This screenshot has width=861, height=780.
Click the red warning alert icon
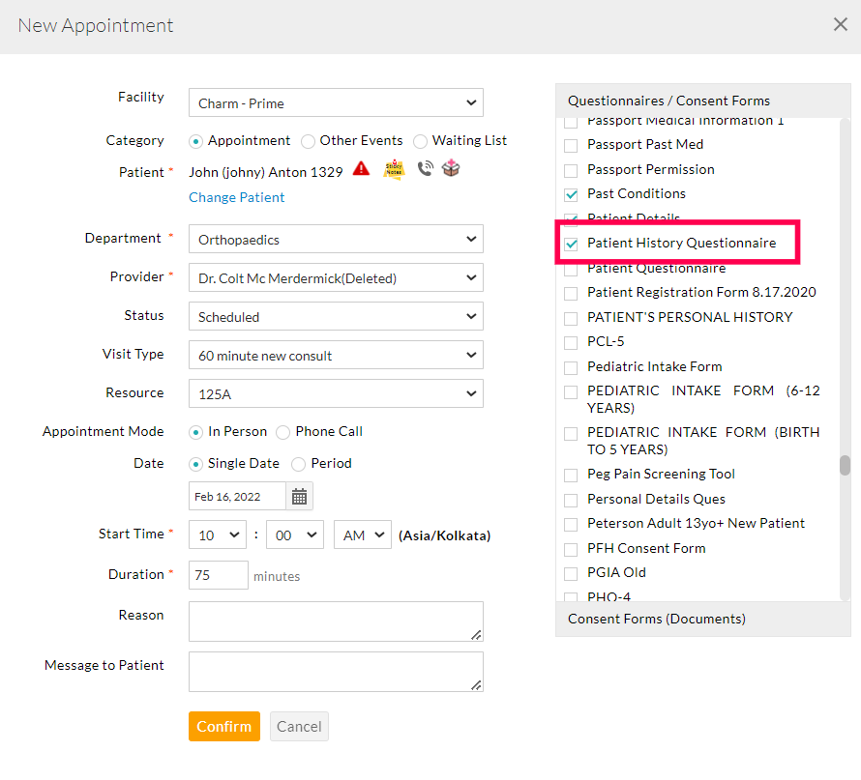361,168
